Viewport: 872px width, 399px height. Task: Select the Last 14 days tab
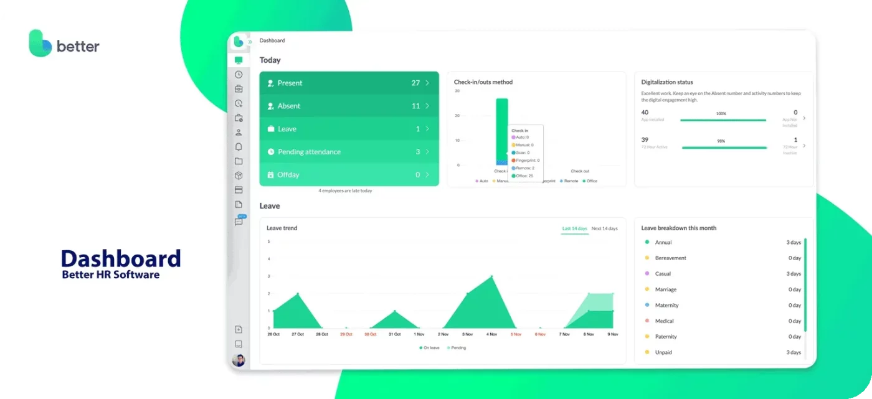pyautogui.click(x=574, y=228)
